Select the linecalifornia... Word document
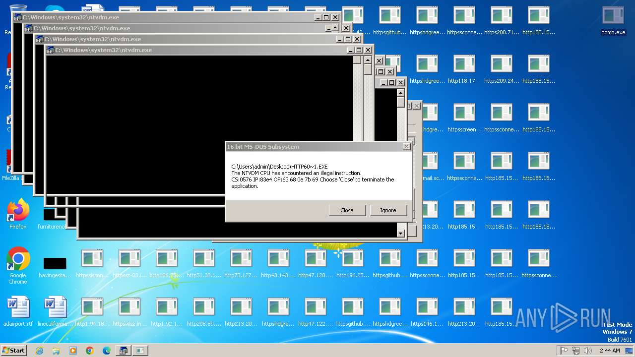This screenshot has width=635, height=357. pyautogui.click(x=55, y=312)
